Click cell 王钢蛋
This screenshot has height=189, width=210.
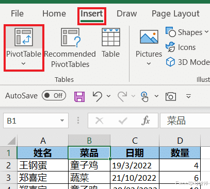(x=43, y=165)
